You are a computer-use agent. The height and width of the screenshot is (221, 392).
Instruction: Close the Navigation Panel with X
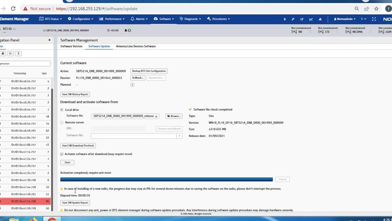(x=49, y=40)
